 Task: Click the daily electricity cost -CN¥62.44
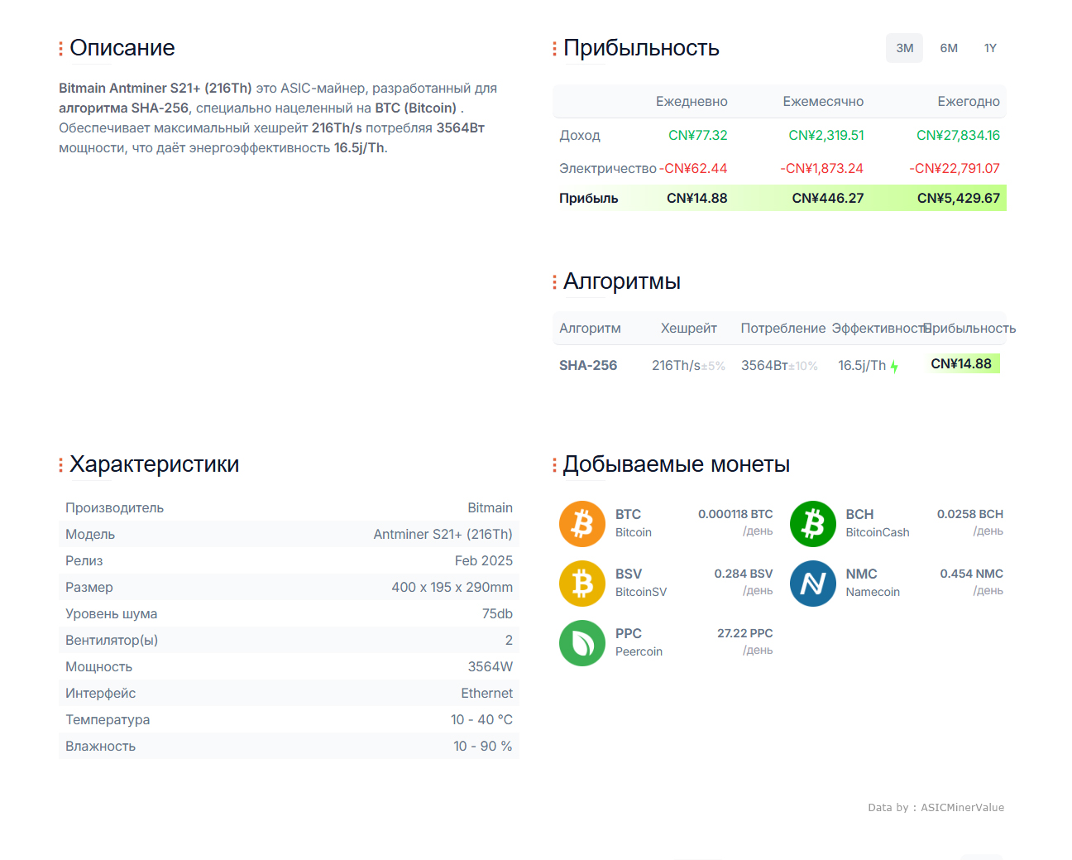[x=693, y=168]
